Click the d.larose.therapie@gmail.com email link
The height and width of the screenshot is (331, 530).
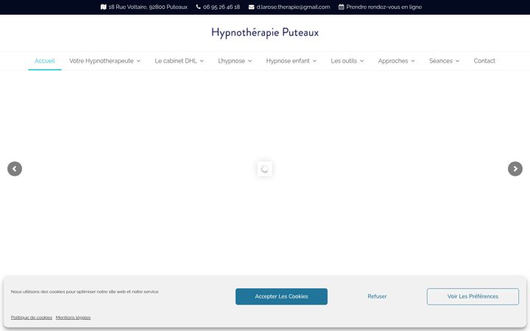click(293, 7)
